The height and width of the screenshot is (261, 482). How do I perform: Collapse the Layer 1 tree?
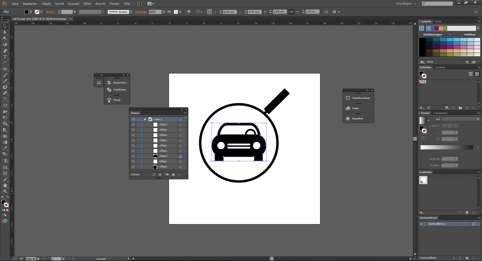click(x=145, y=119)
